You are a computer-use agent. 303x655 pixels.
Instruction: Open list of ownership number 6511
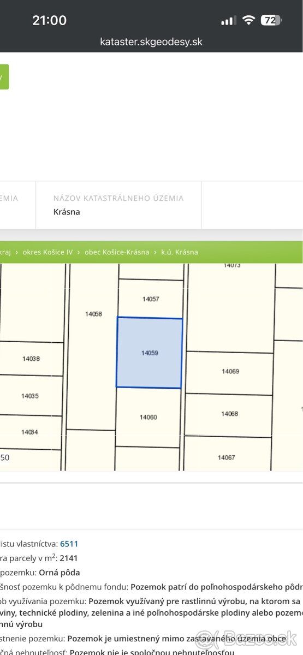pos(69,544)
